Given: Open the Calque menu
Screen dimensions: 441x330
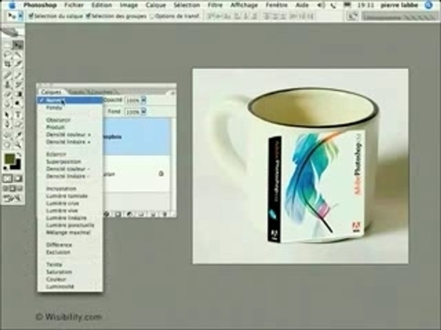Looking at the screenshot, I should 156,5.
